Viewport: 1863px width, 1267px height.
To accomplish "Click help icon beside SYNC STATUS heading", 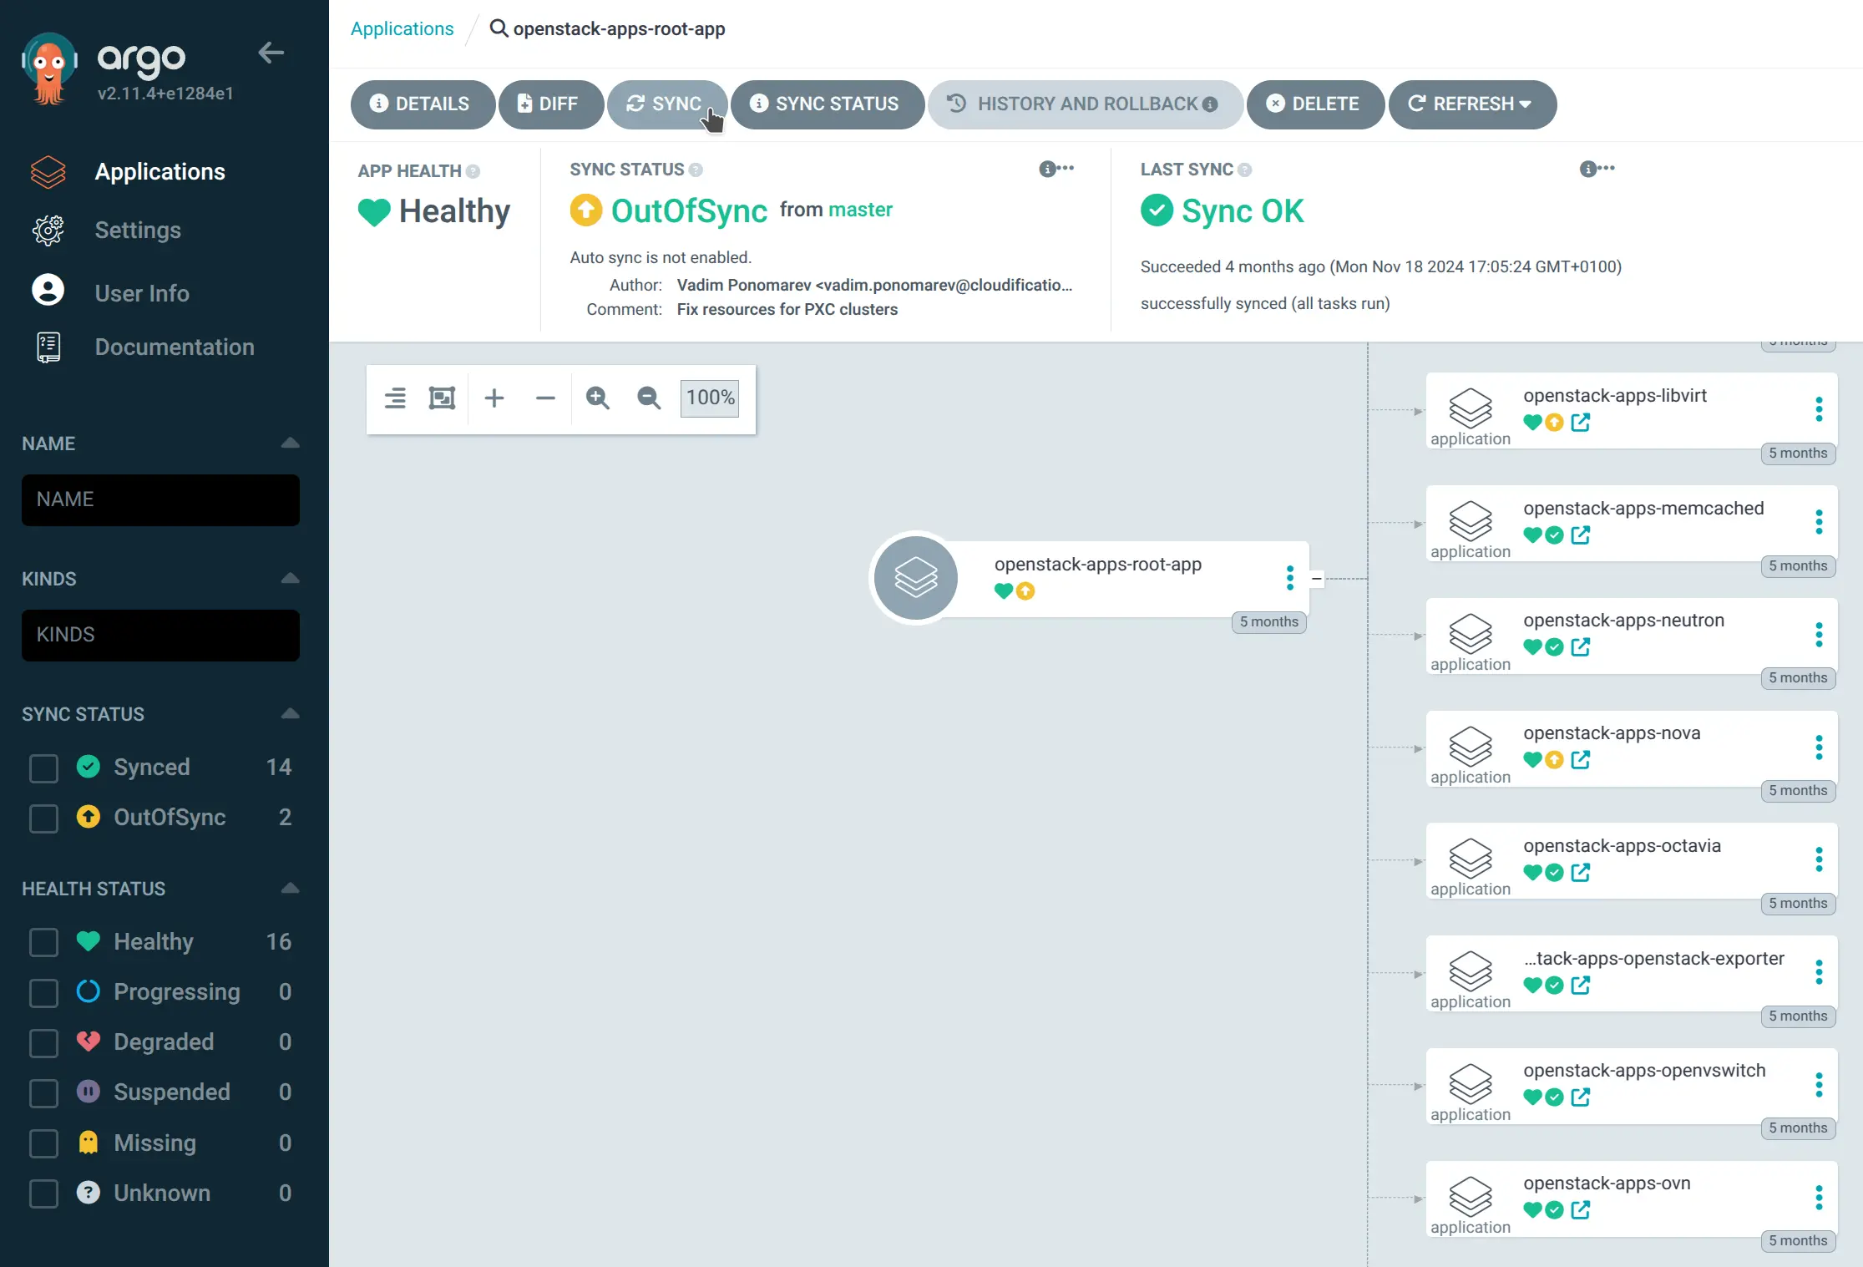I will (x=696, y=170).
